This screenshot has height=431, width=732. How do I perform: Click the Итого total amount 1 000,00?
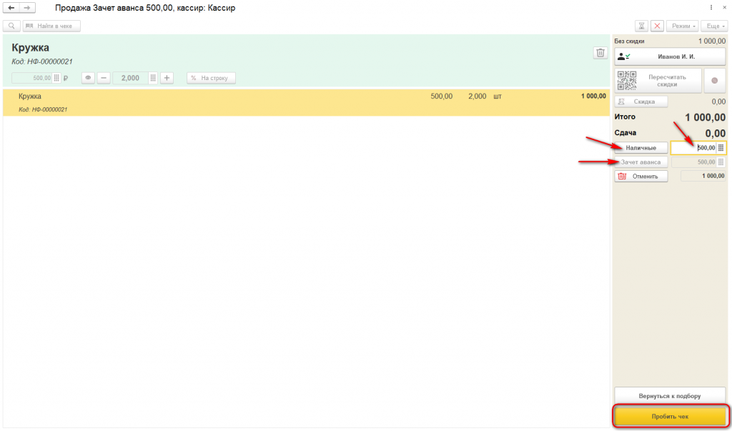[705, 118]
